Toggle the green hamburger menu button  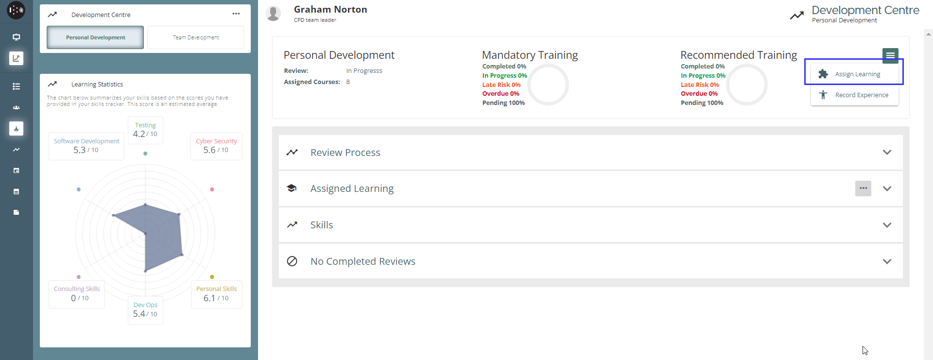click(890, 55)
